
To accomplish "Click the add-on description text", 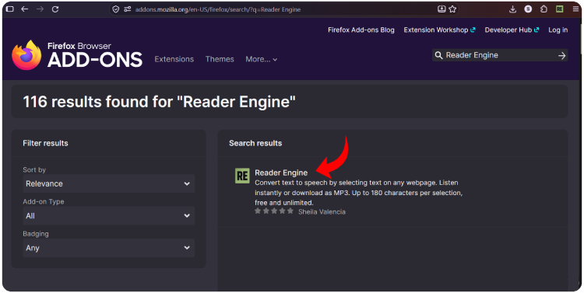I will click(x=359, y=193).
